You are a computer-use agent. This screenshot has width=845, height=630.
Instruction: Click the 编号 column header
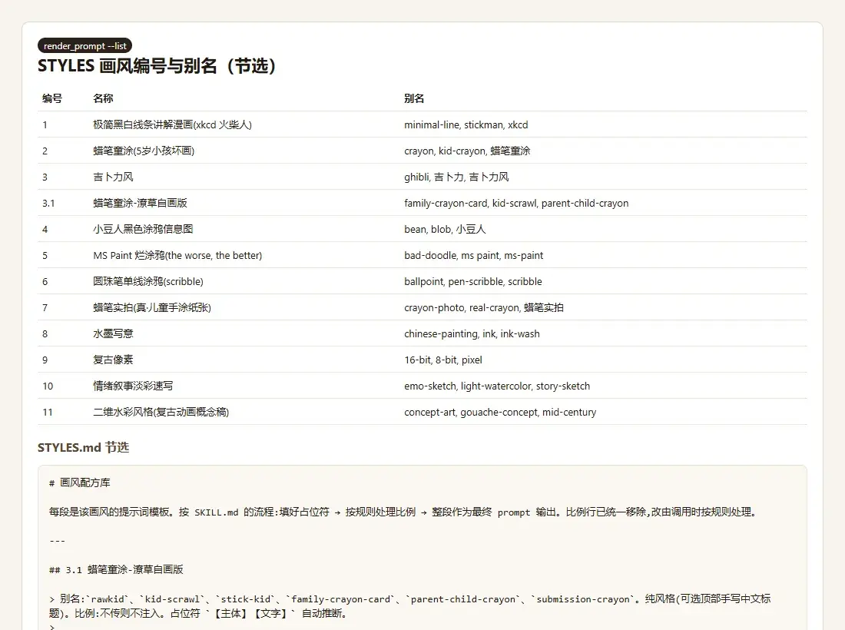tap(52, 98)
